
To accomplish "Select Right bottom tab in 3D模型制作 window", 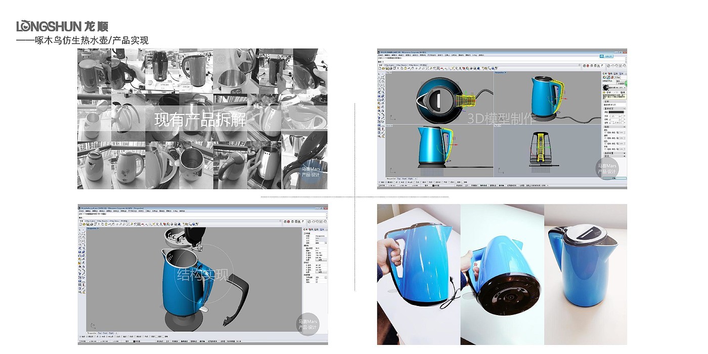I will click(410, 179).
